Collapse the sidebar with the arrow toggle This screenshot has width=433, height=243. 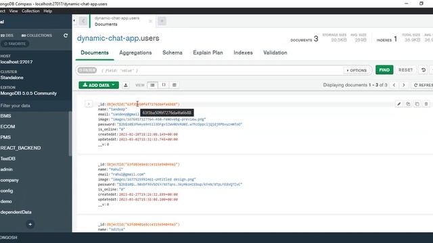click(74, 21)
